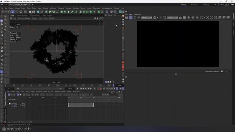
Task: Open the Asset Browser tab
Action: pyautogui.click(x=47, y=15)
